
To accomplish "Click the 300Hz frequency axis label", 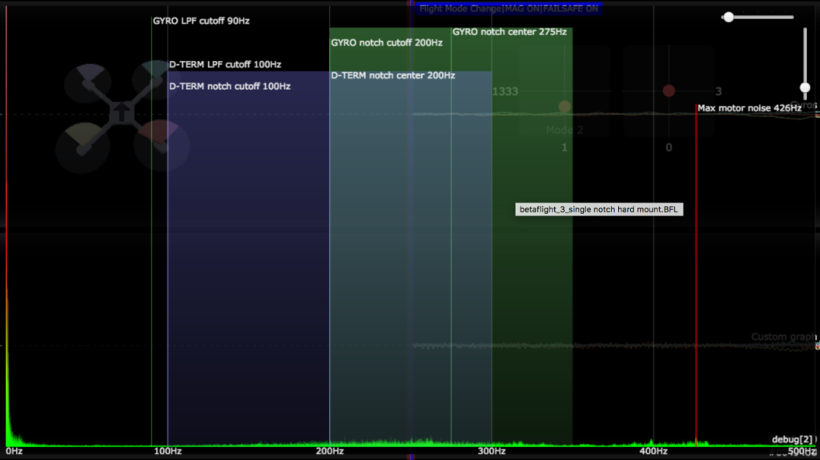I will point(492,452).
